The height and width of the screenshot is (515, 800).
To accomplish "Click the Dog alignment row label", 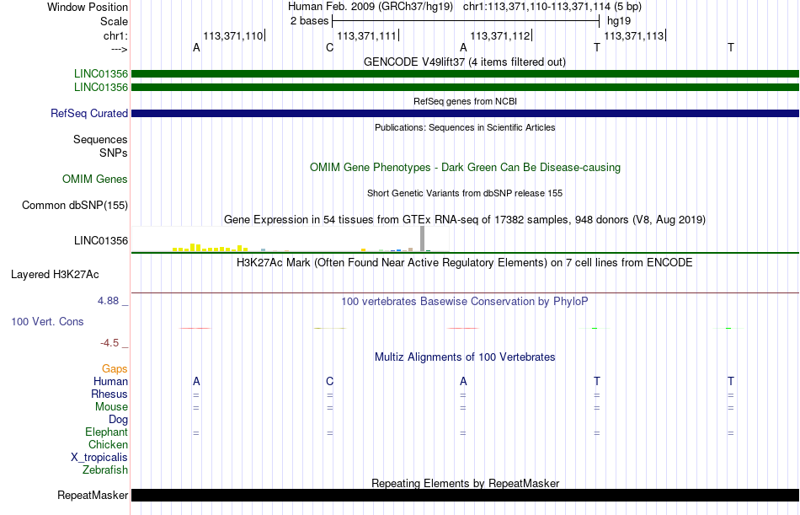I will tap(118, 420).
